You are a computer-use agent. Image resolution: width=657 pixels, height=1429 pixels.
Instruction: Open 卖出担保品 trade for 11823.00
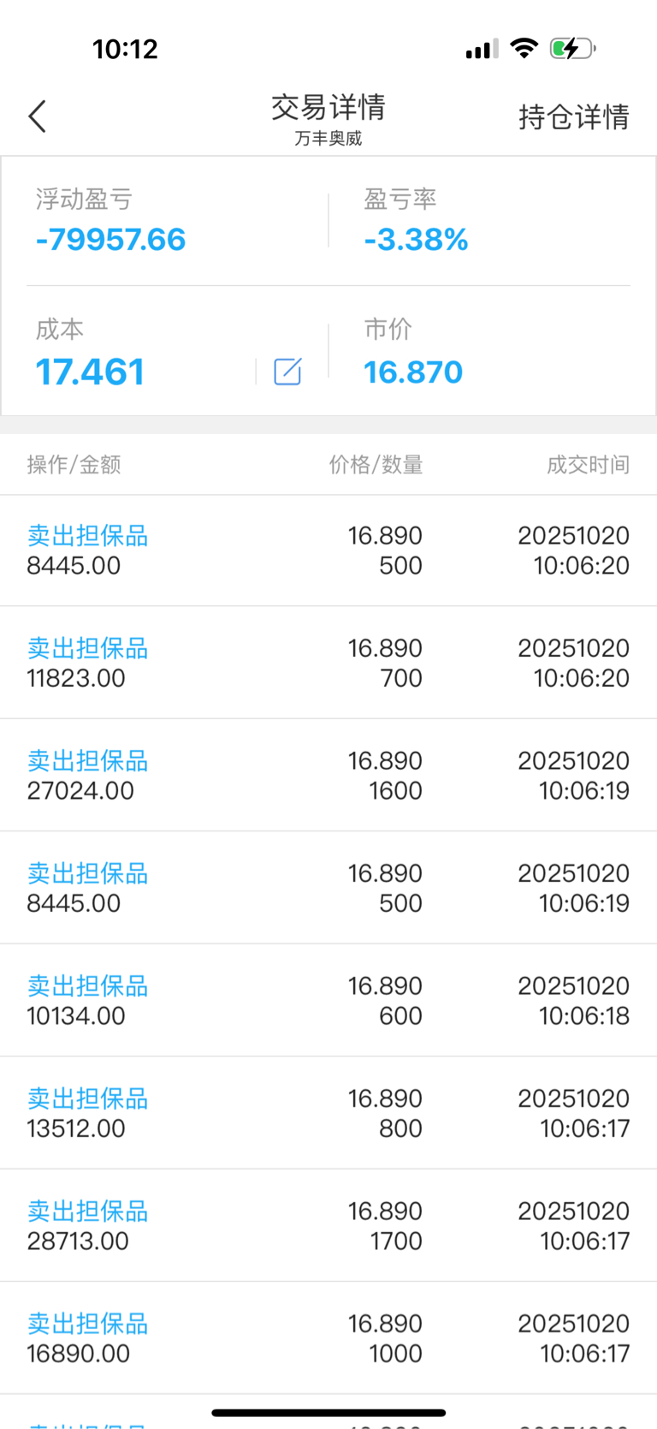coord(87,648)
